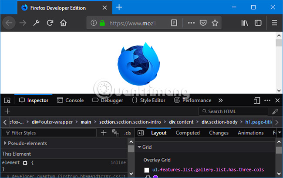This screenshot has height=178, width=283.
Task: Open devtools customize three-dot menu
Action: pyautogui.click(x=267, y=101)
